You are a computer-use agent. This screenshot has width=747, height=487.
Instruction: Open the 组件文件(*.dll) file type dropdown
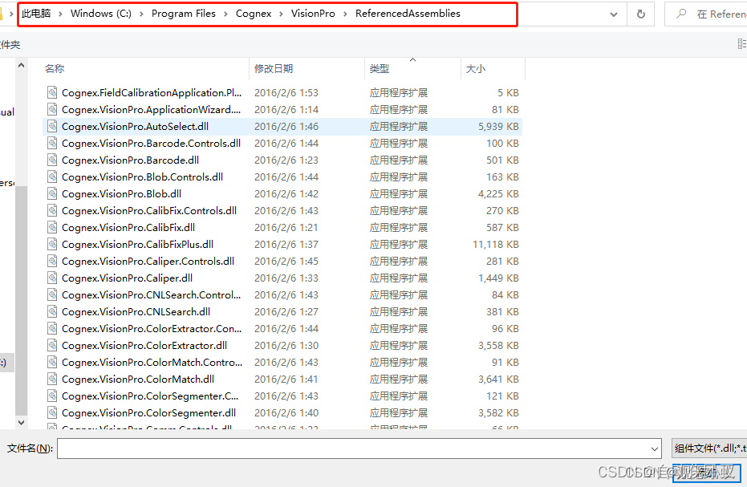(x=708, y=448)
